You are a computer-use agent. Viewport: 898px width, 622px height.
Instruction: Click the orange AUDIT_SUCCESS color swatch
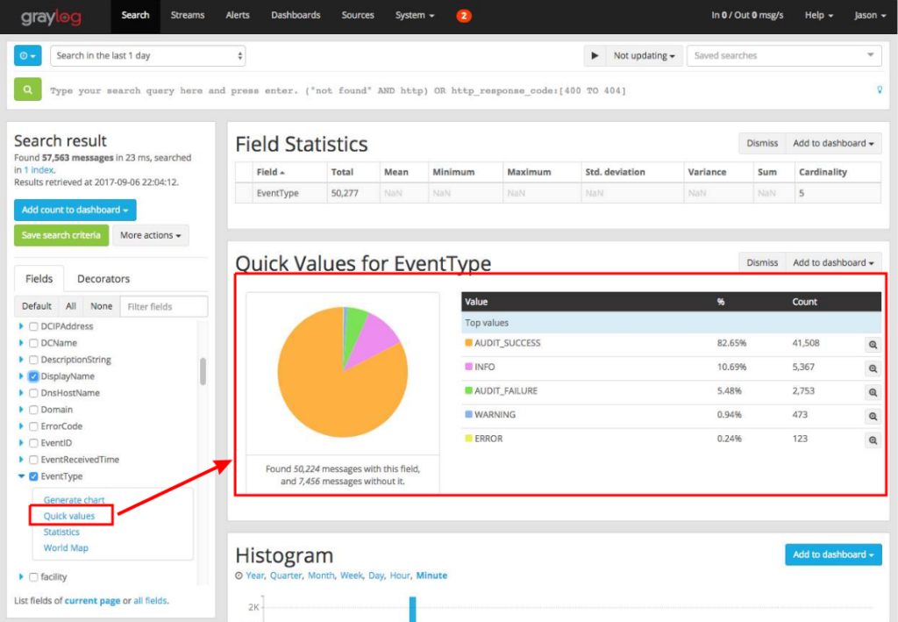pos(468,342)
